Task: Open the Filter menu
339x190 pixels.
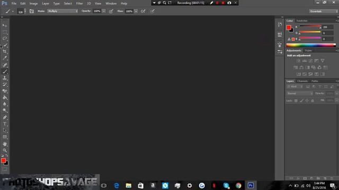Action: 79,4
